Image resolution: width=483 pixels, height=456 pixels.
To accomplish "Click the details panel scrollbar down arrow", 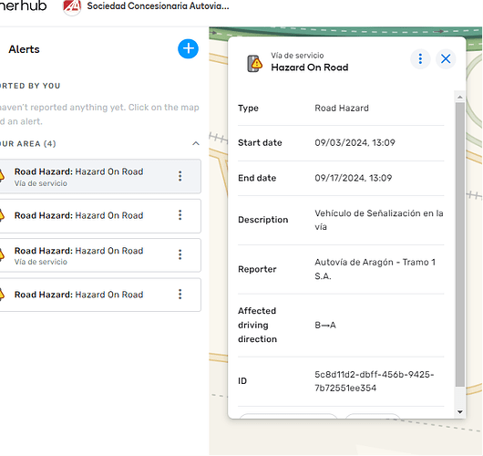I will 460,412.
